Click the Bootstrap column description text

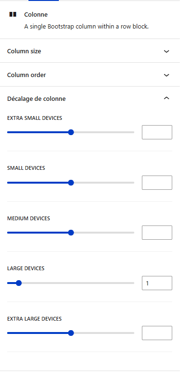(x=86, y=27)
